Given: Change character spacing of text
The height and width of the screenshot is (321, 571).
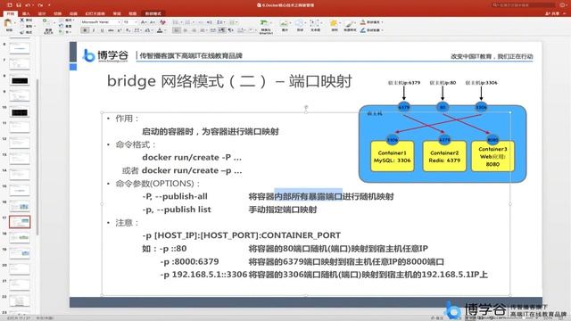Looking at the screenshot, I should (137, 30).
